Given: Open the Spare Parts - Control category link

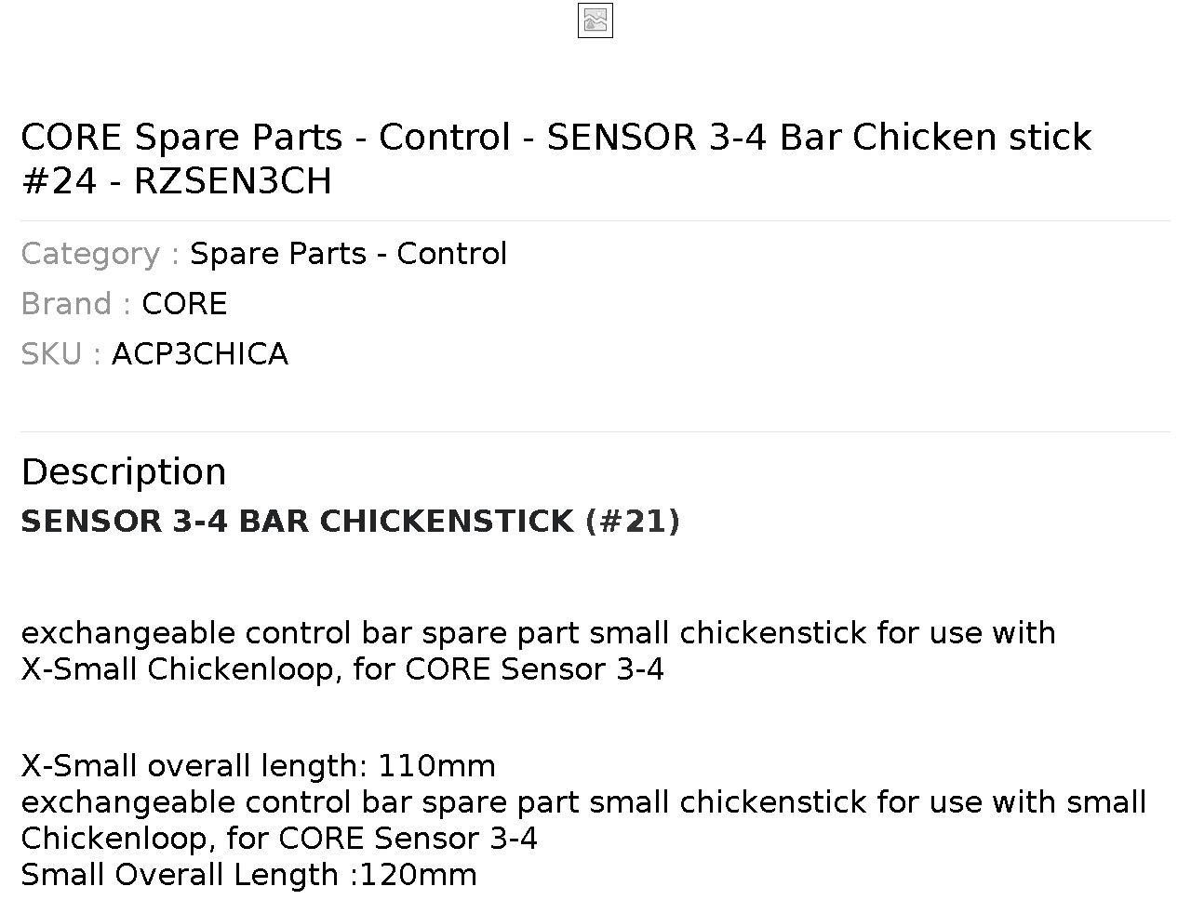Looking at the screenshot, I should (x=349, y=254).
